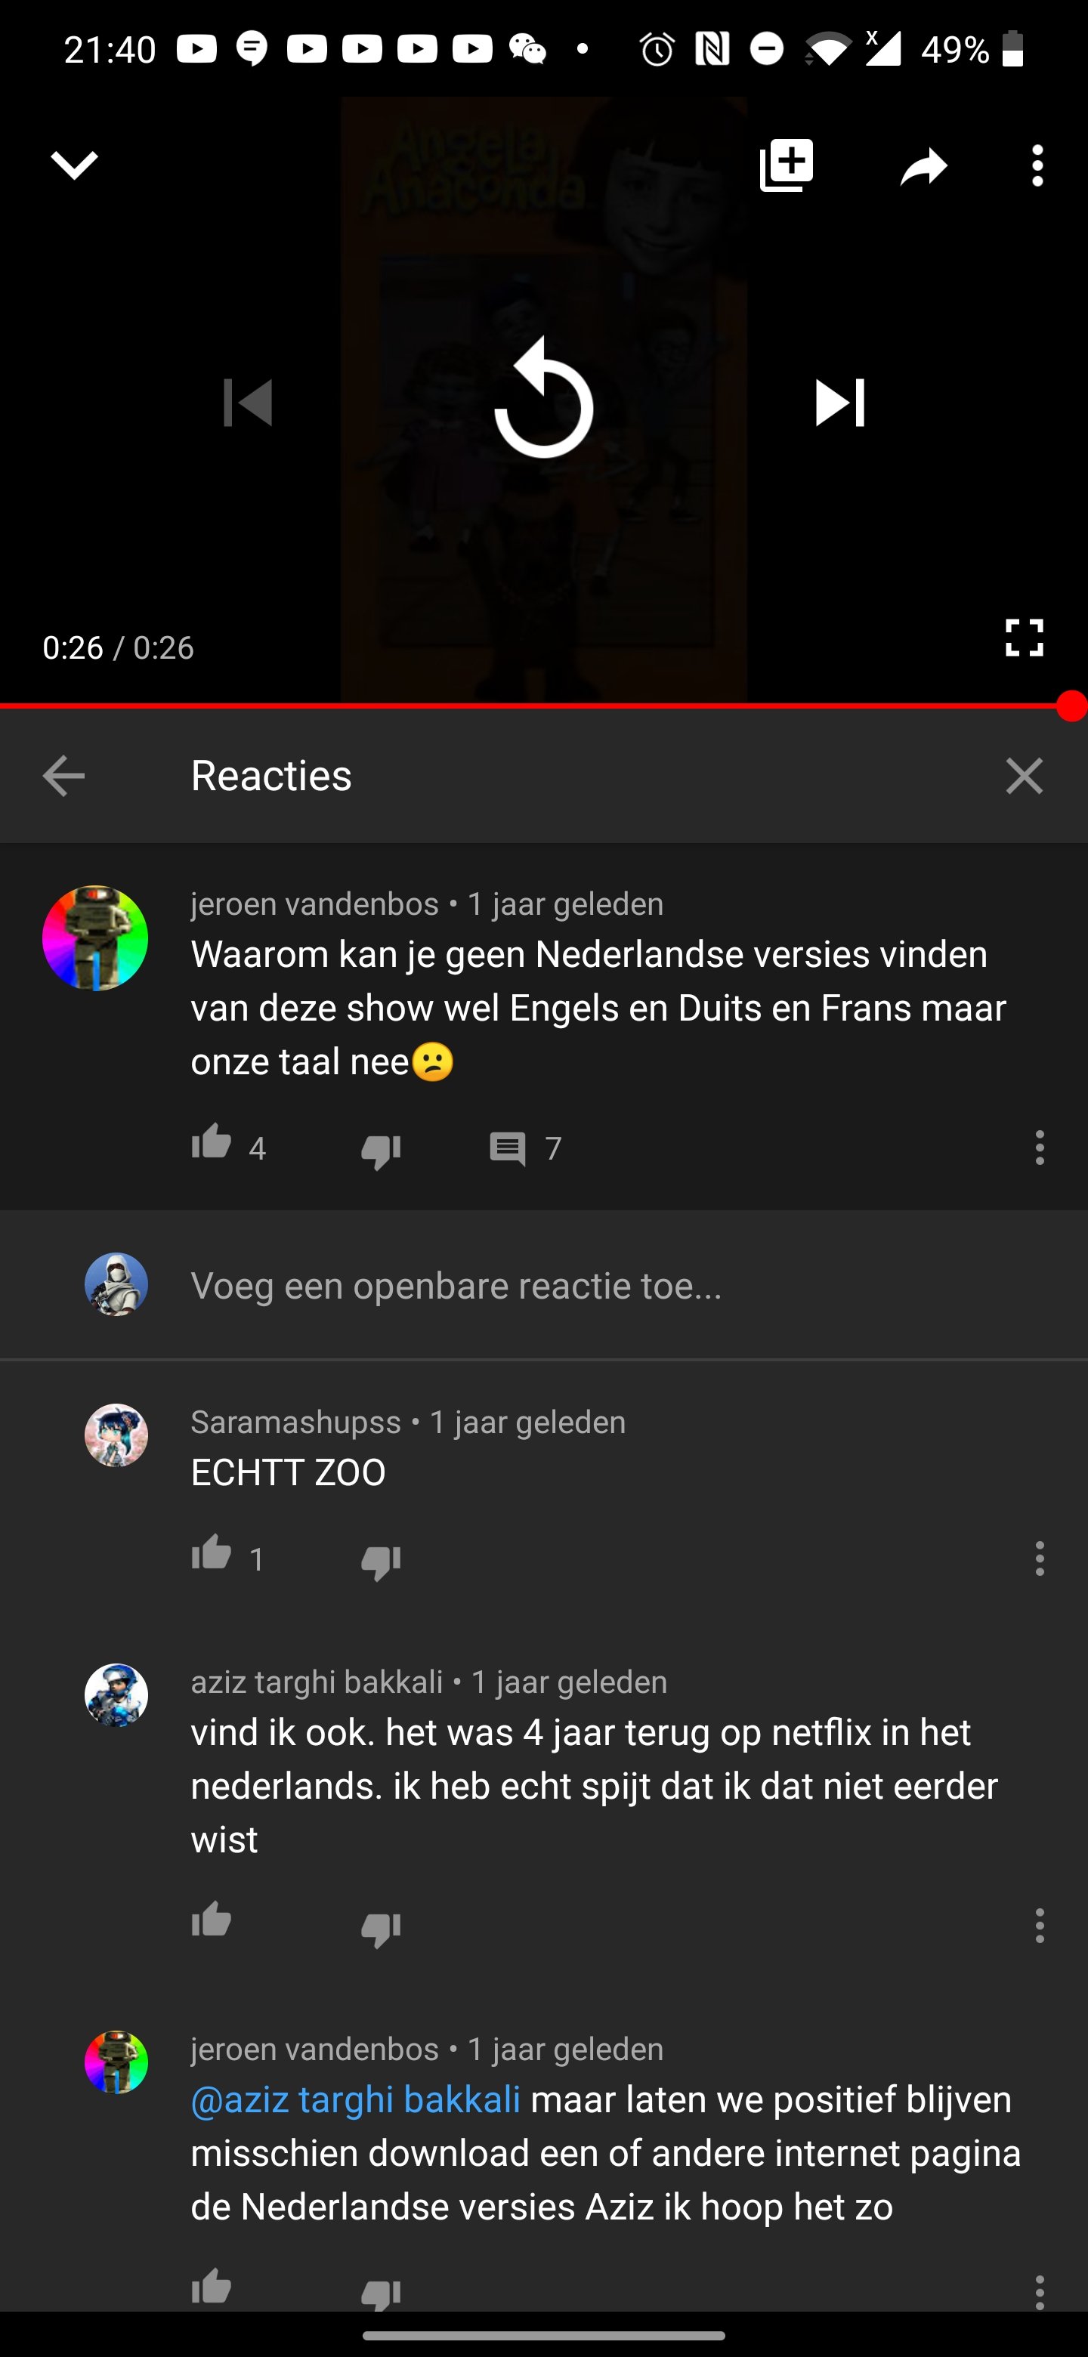This screenshot has width=1088, height=2357.
Task: Like jeroen vandenbos' top comment
Action: click(x=212, y=1143)
